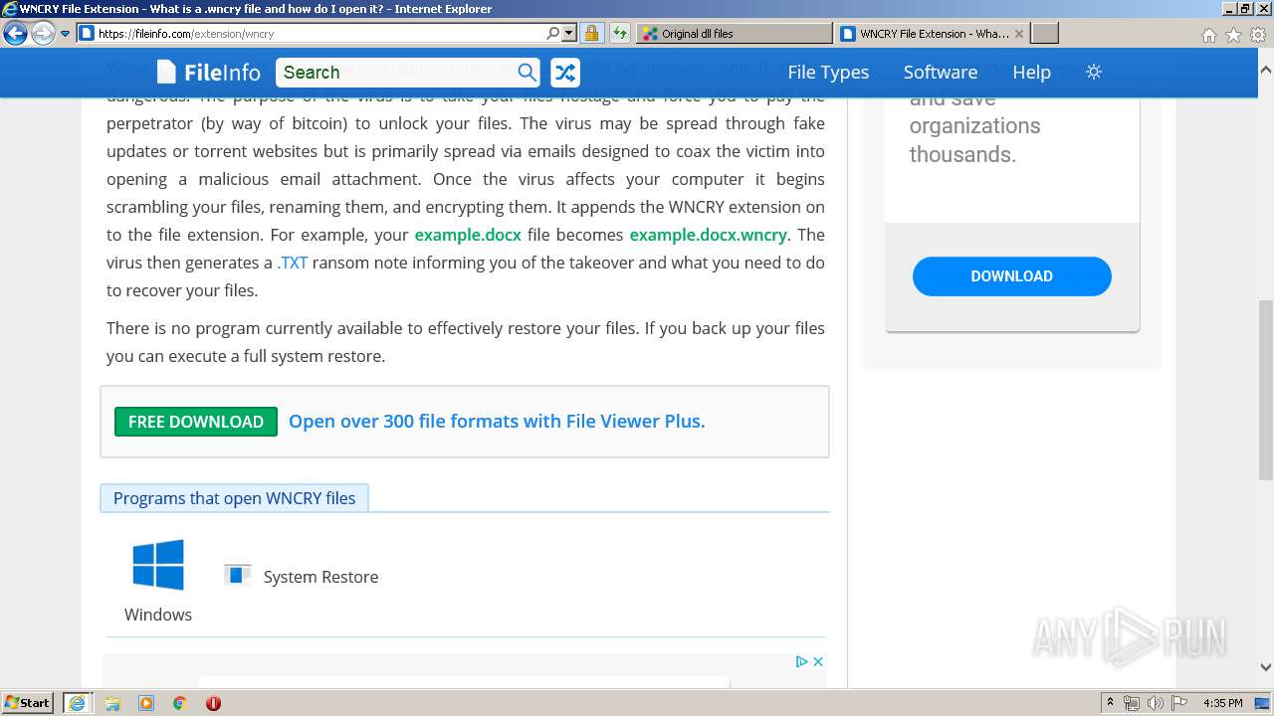Image resolution: width=1274 pixels, height=716 pixels.
Task: Click example.docx.wncry filename text
Action: pyautogui.click(x=709, y=235)
